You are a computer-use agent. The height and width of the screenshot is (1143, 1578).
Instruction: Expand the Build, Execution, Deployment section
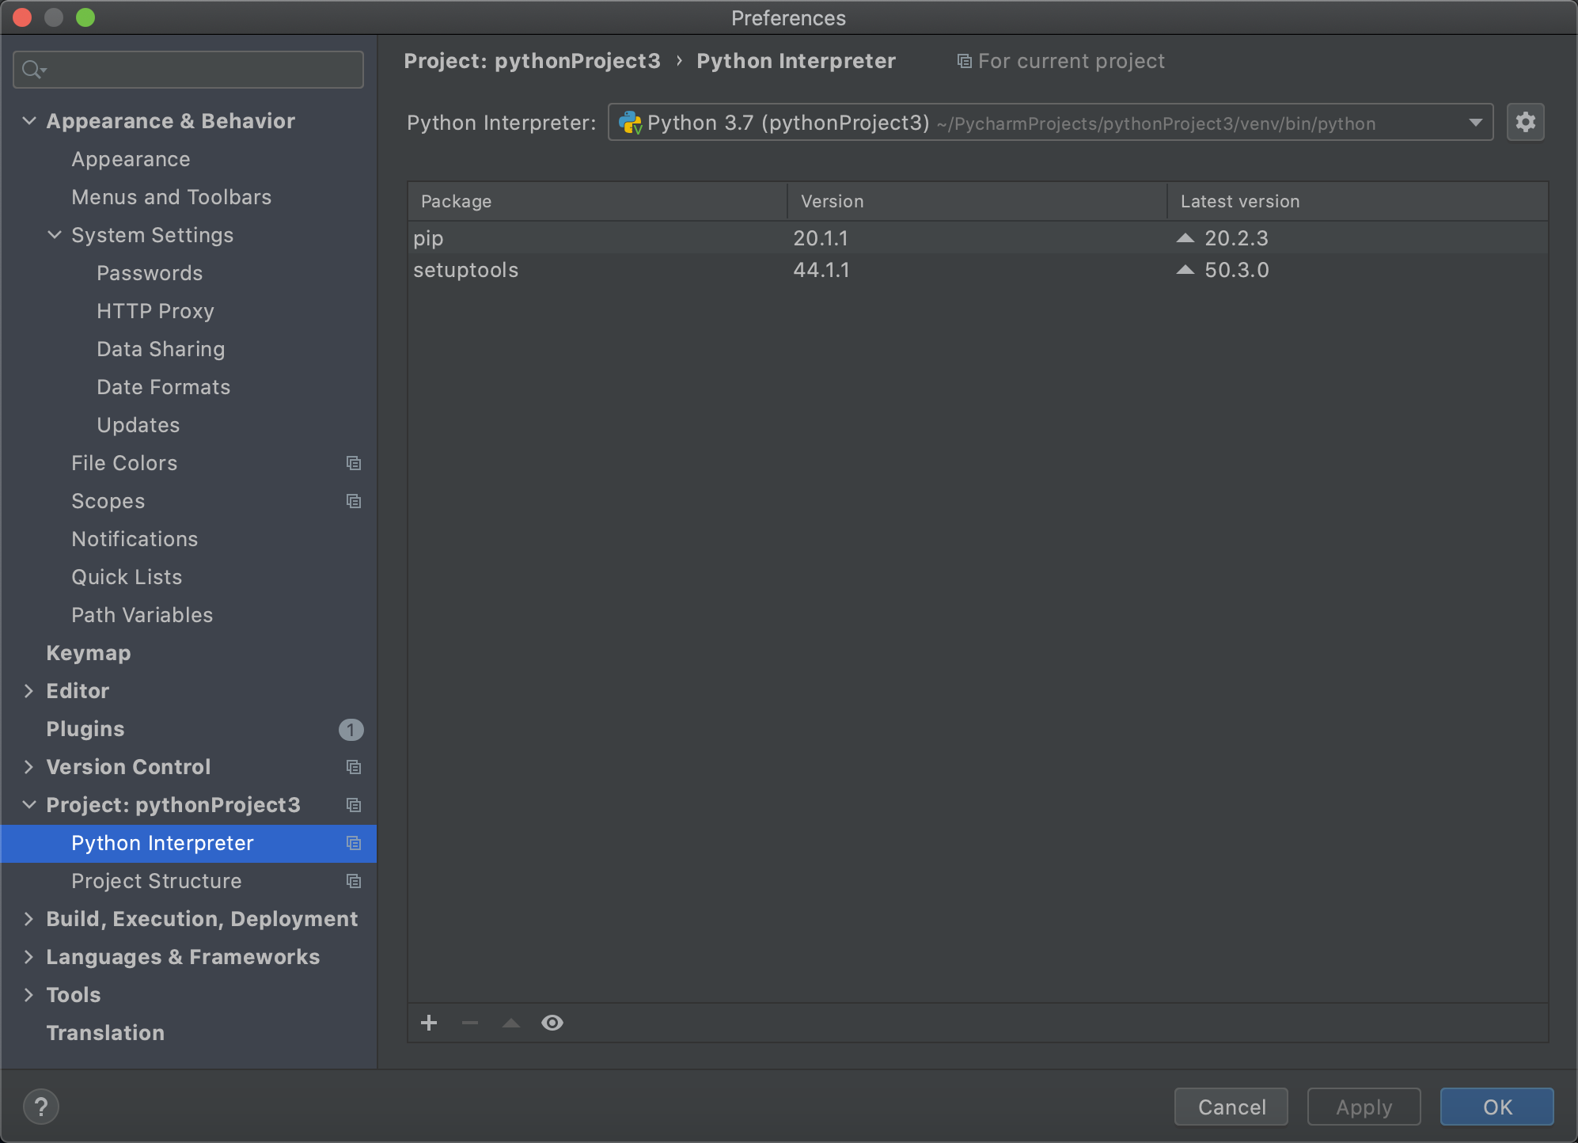click(x=29, y=919)
